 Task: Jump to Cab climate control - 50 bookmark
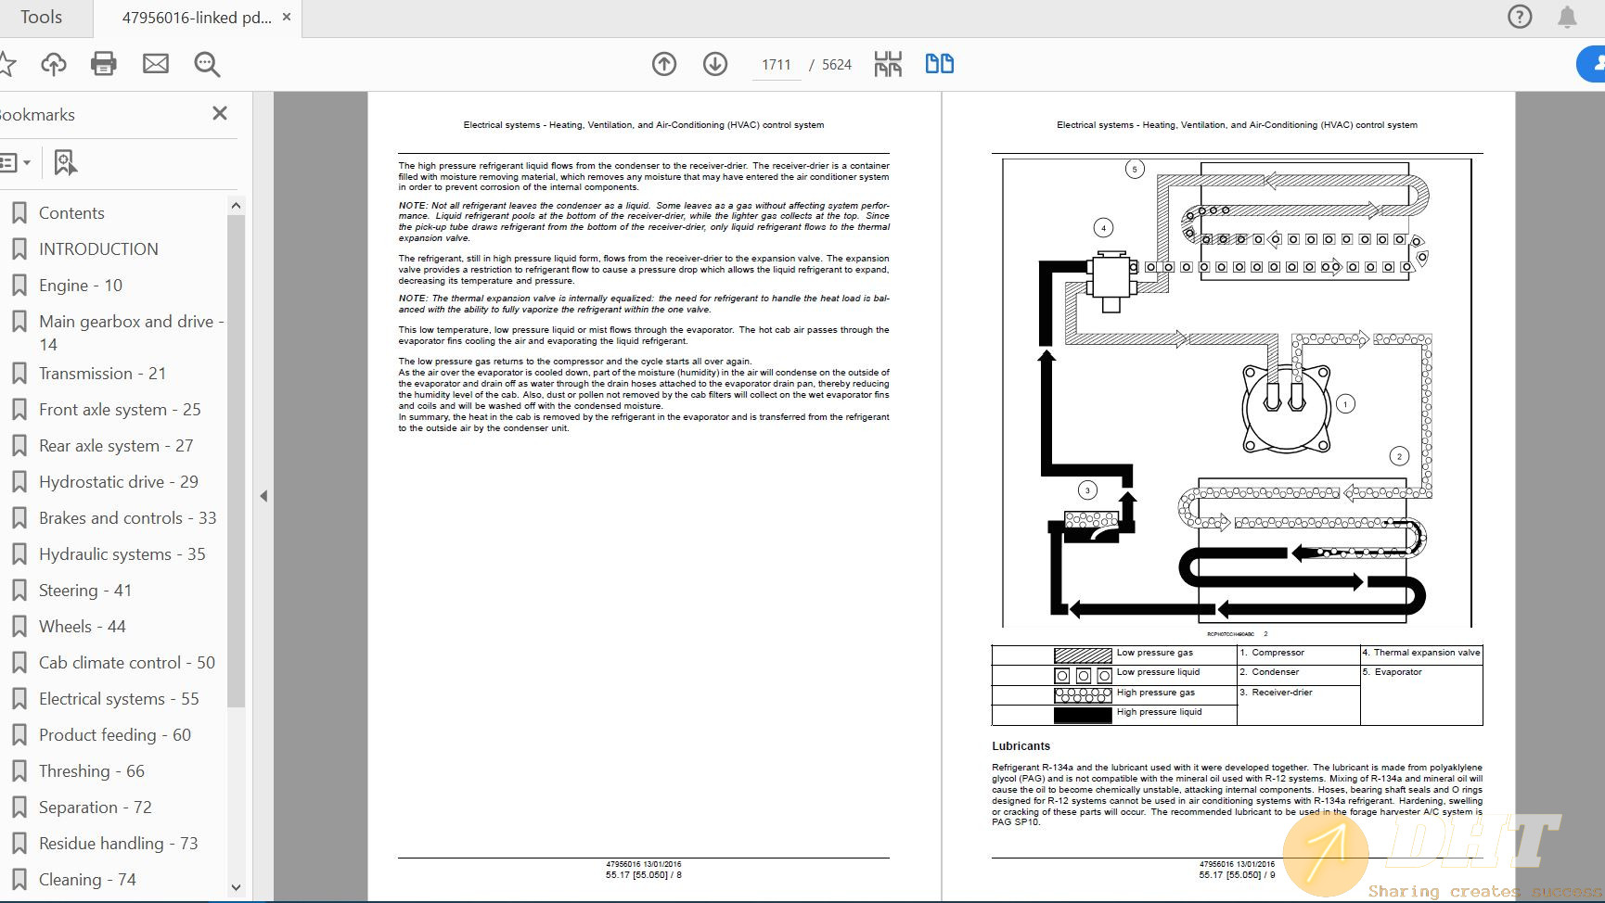pos(127,662)
